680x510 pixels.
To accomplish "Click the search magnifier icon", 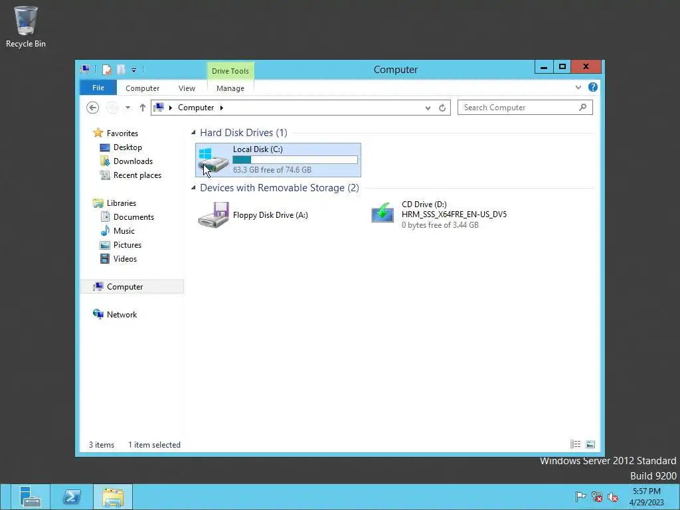I will [583, 107].
